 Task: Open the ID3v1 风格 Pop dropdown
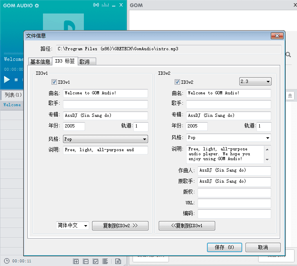(x=105, y=139)
